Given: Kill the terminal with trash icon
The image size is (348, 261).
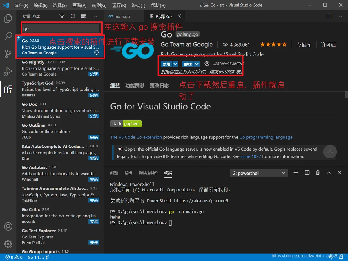Looking at the screenshot, I should (x=318, y=173).
